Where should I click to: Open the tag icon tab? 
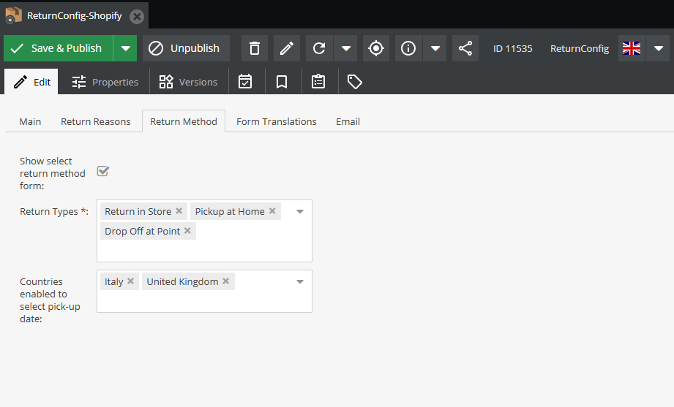[355, 82]
